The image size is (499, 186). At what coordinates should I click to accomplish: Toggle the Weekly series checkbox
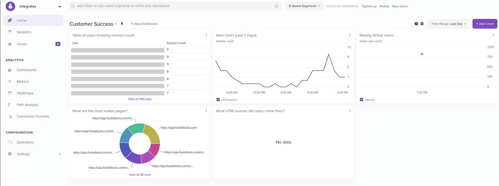[362, 100]
